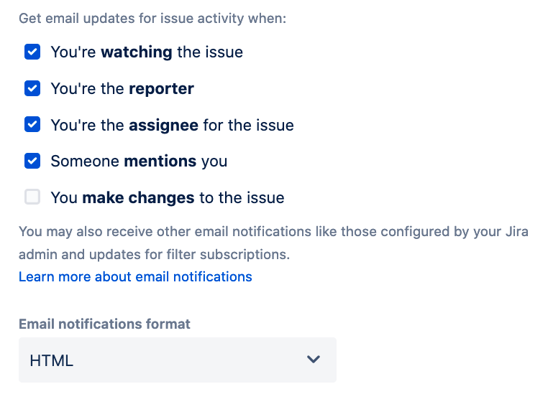
Task: Open the Email notifications format dropdown
Action: pos(177,360)
